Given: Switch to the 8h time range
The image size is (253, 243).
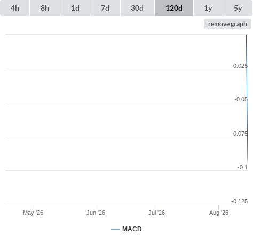Looking at the screenshot, I should [x=45, y=8].
